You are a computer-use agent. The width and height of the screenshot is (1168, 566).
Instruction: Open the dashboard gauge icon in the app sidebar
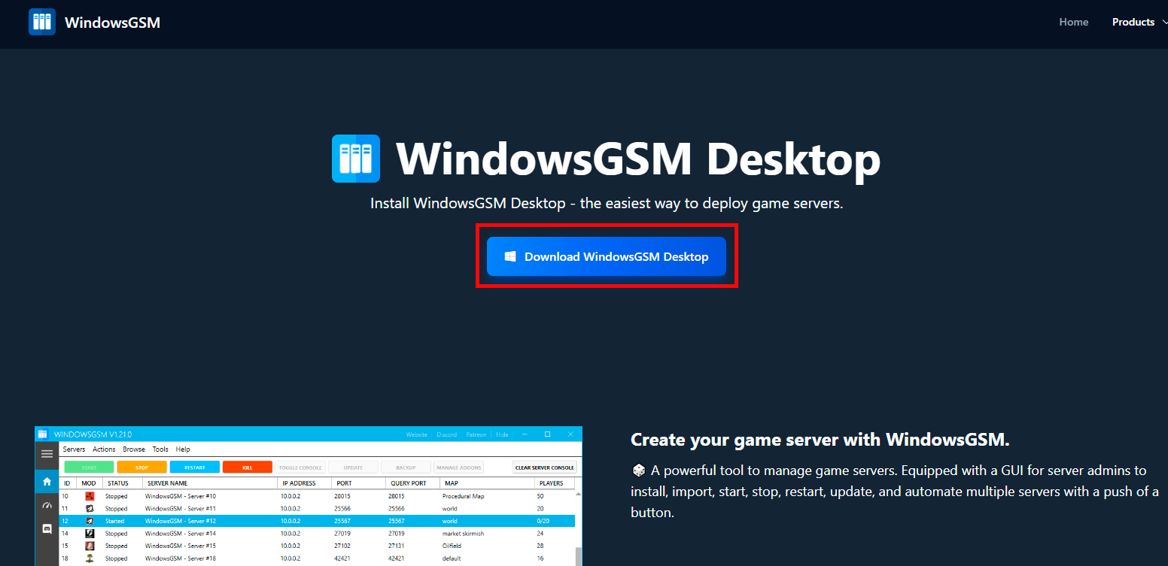tap(47, 505)
